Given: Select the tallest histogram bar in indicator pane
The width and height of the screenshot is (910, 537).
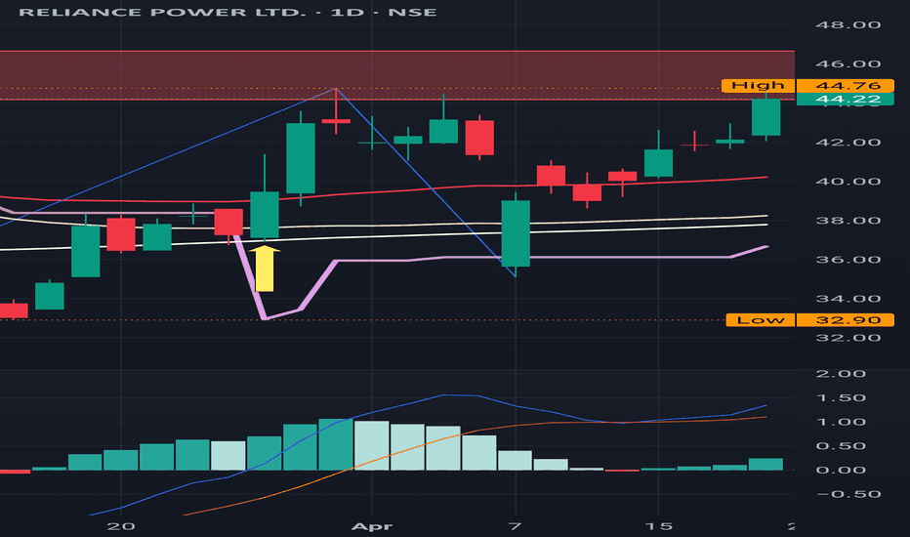Looking at the screenshot, I should point(336,444).
